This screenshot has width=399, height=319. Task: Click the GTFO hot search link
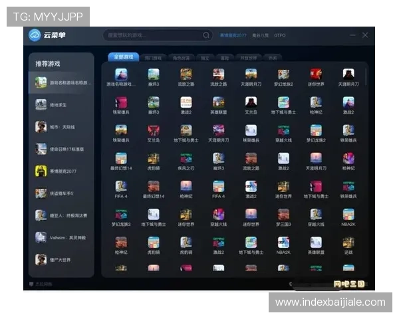point(280,35)
